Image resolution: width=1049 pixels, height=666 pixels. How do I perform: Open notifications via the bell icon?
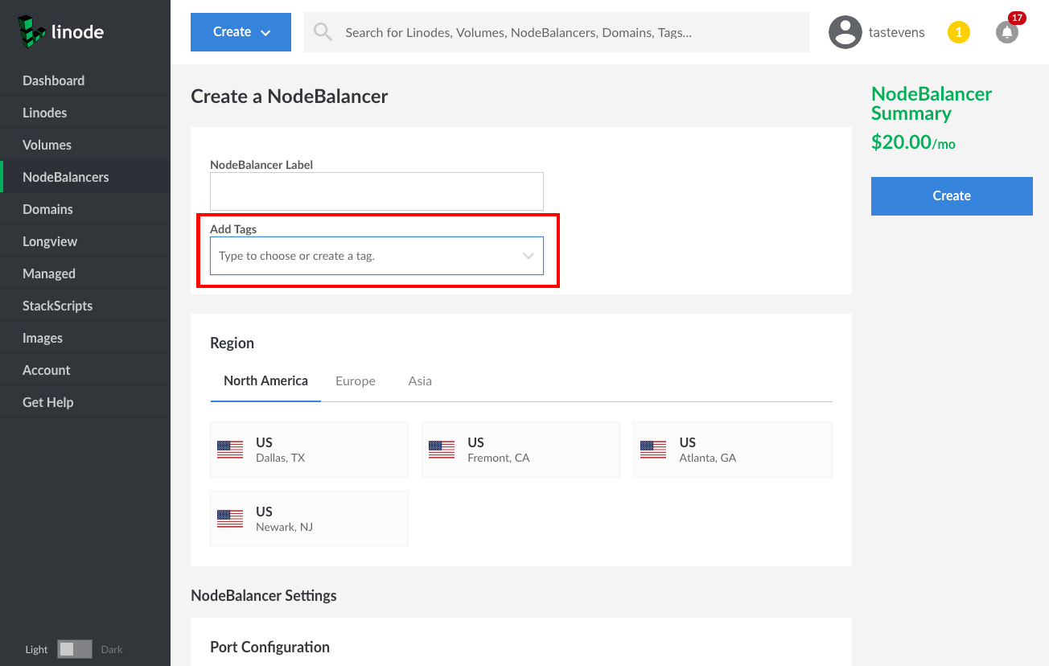pos(1006,31)
